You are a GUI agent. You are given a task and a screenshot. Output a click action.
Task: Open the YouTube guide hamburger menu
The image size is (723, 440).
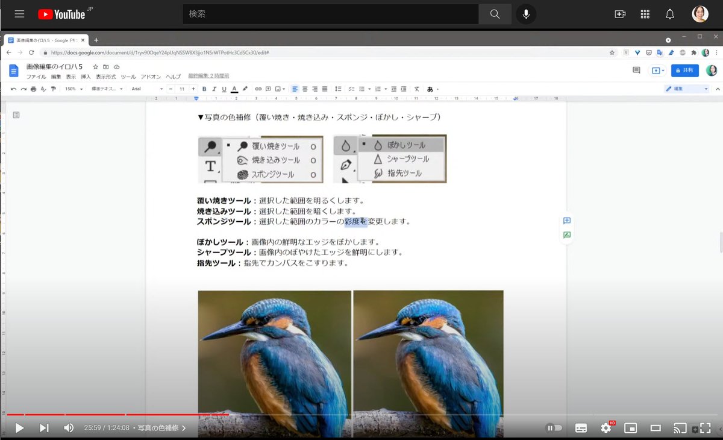[x=19, y=14]
